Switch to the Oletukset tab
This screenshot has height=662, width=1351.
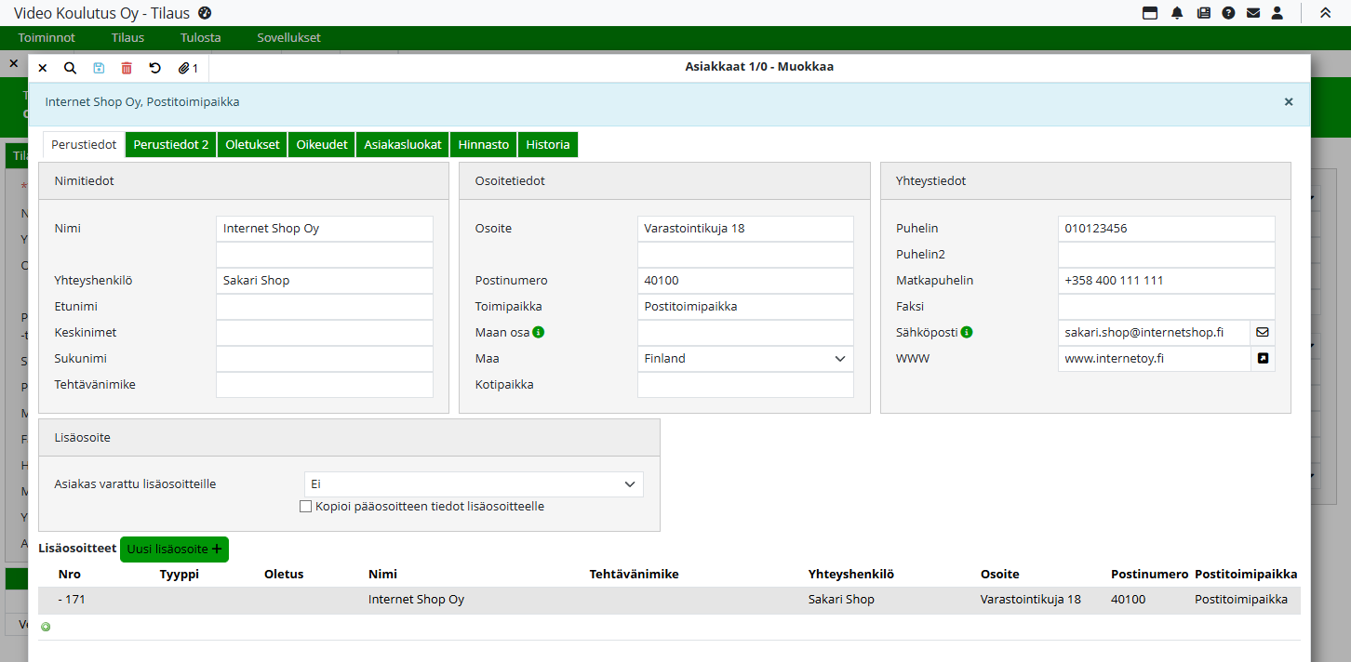click(x=252, y=145)
